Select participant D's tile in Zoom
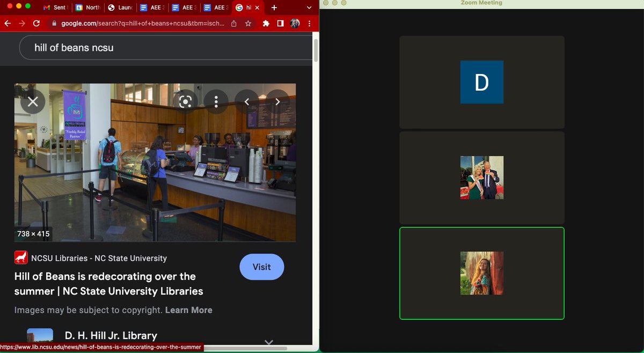This screenshot has height=353, width=644. tap(481, 82)
